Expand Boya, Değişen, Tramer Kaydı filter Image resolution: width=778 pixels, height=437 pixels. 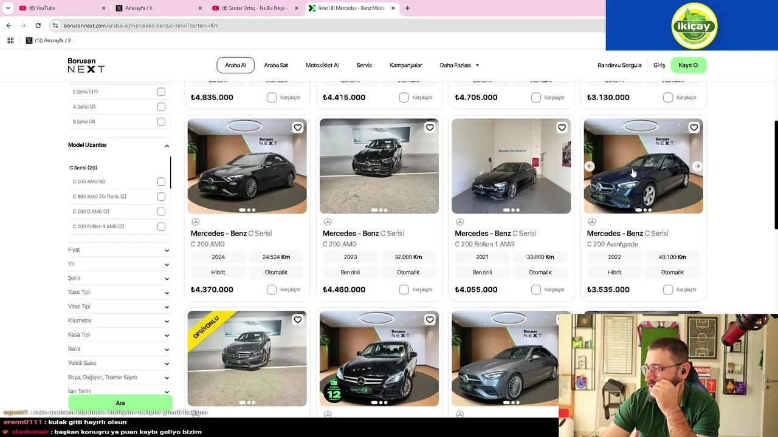click(119, 378)
